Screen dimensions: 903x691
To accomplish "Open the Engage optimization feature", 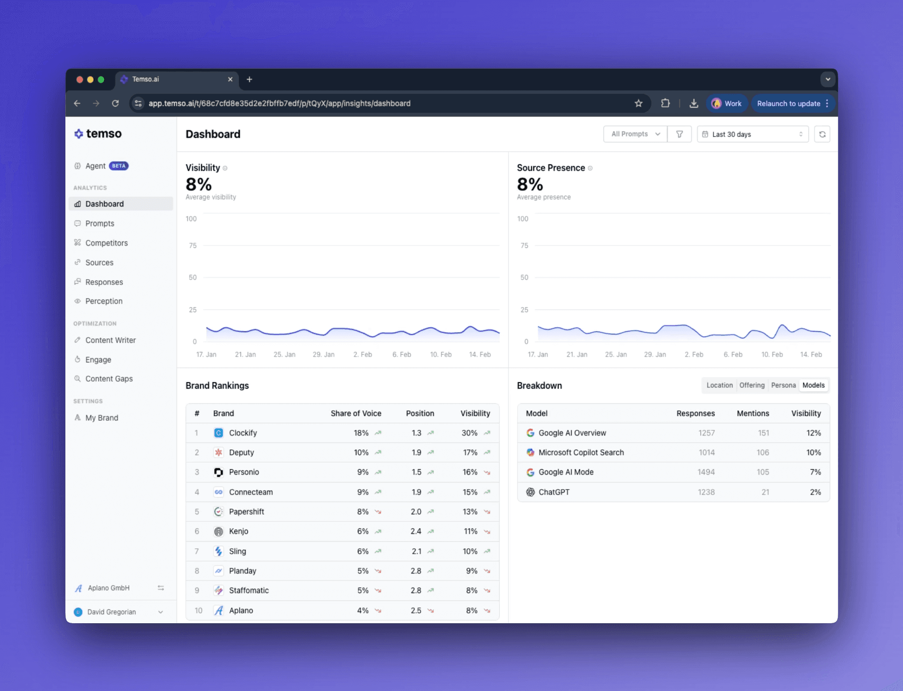I will [x=98, y=359].
